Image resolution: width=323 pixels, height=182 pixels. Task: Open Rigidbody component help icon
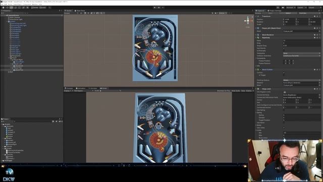point(314,38)
